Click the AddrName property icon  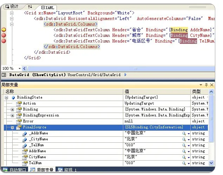(25, 151)
